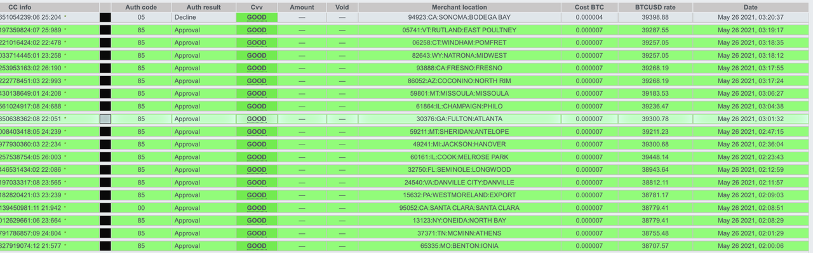The image size is (813, 253).
Task: Click GOOD badge in the Melrose Park row
Action: pyautogui.click(x=257, y=157)
